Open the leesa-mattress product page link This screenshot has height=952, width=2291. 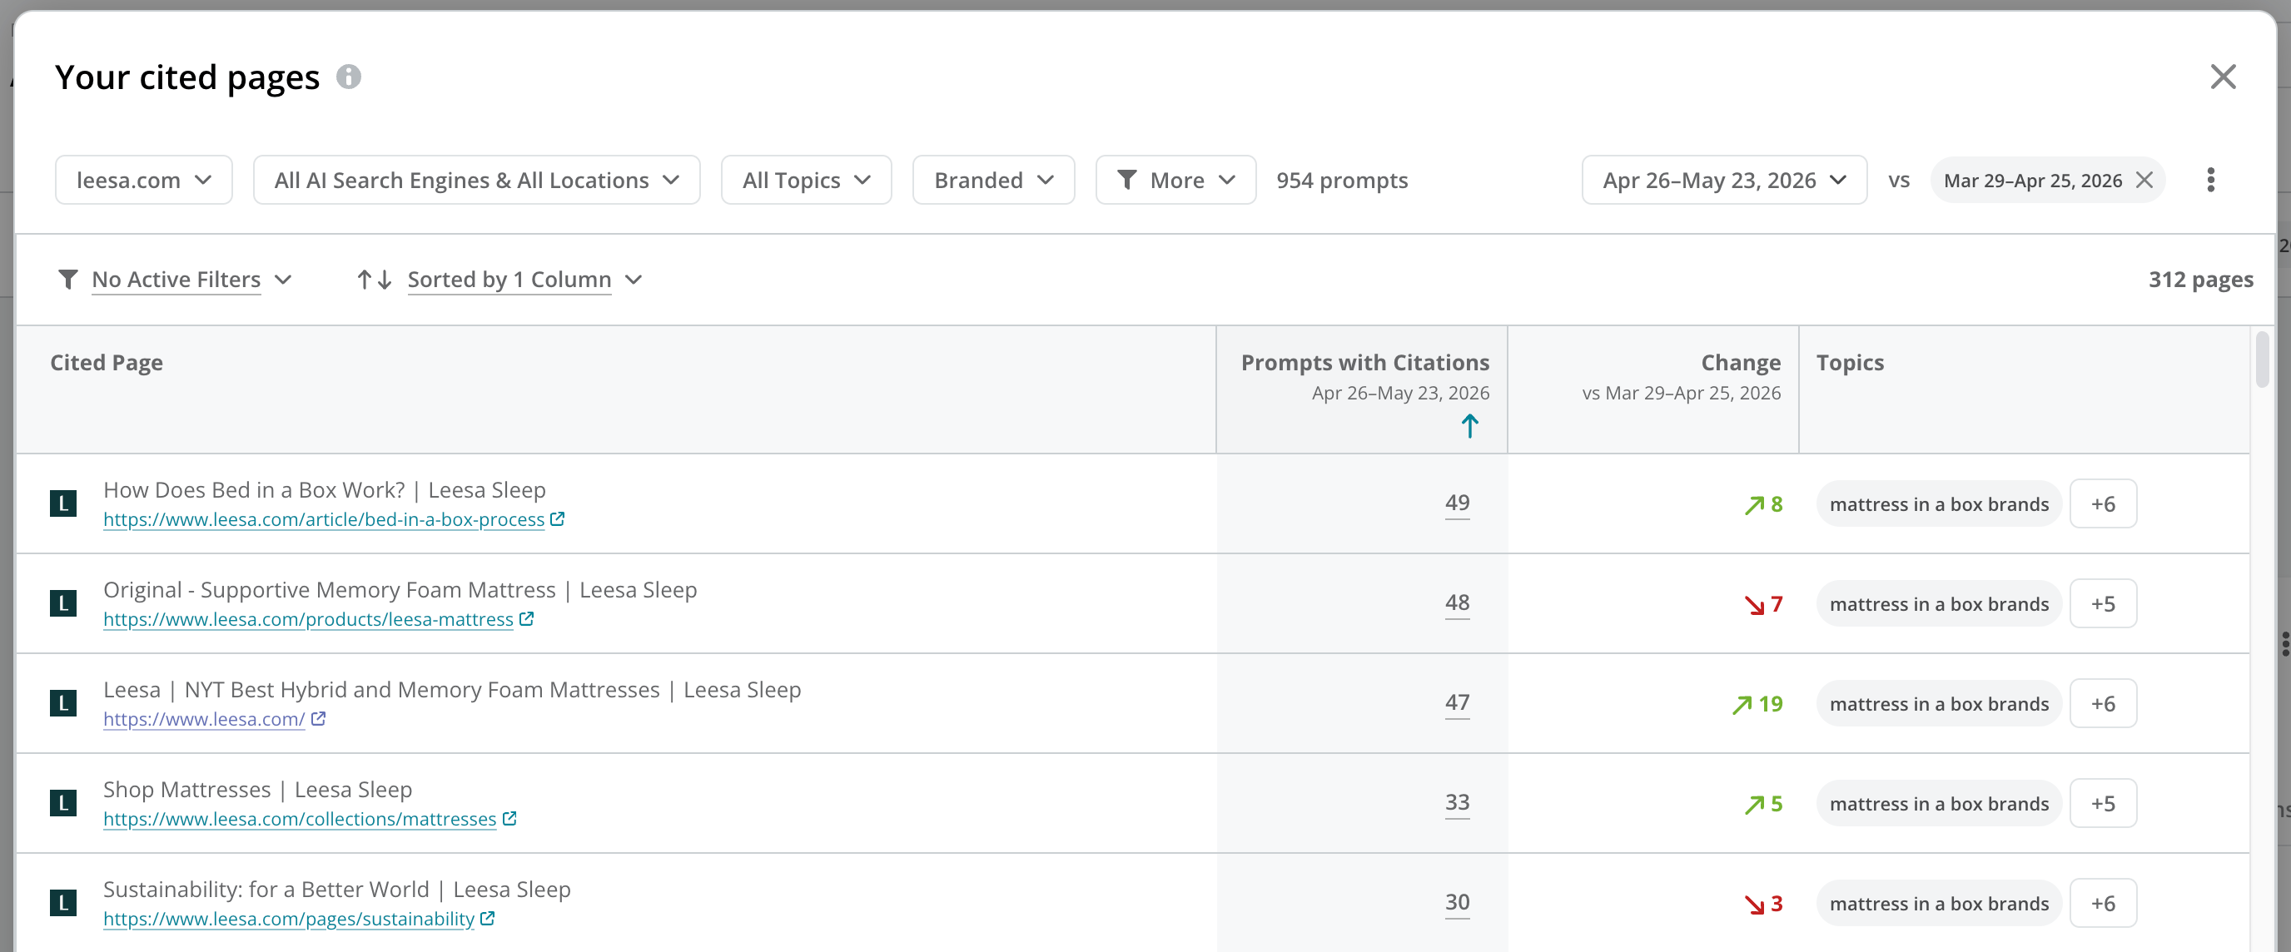(309, 620)
